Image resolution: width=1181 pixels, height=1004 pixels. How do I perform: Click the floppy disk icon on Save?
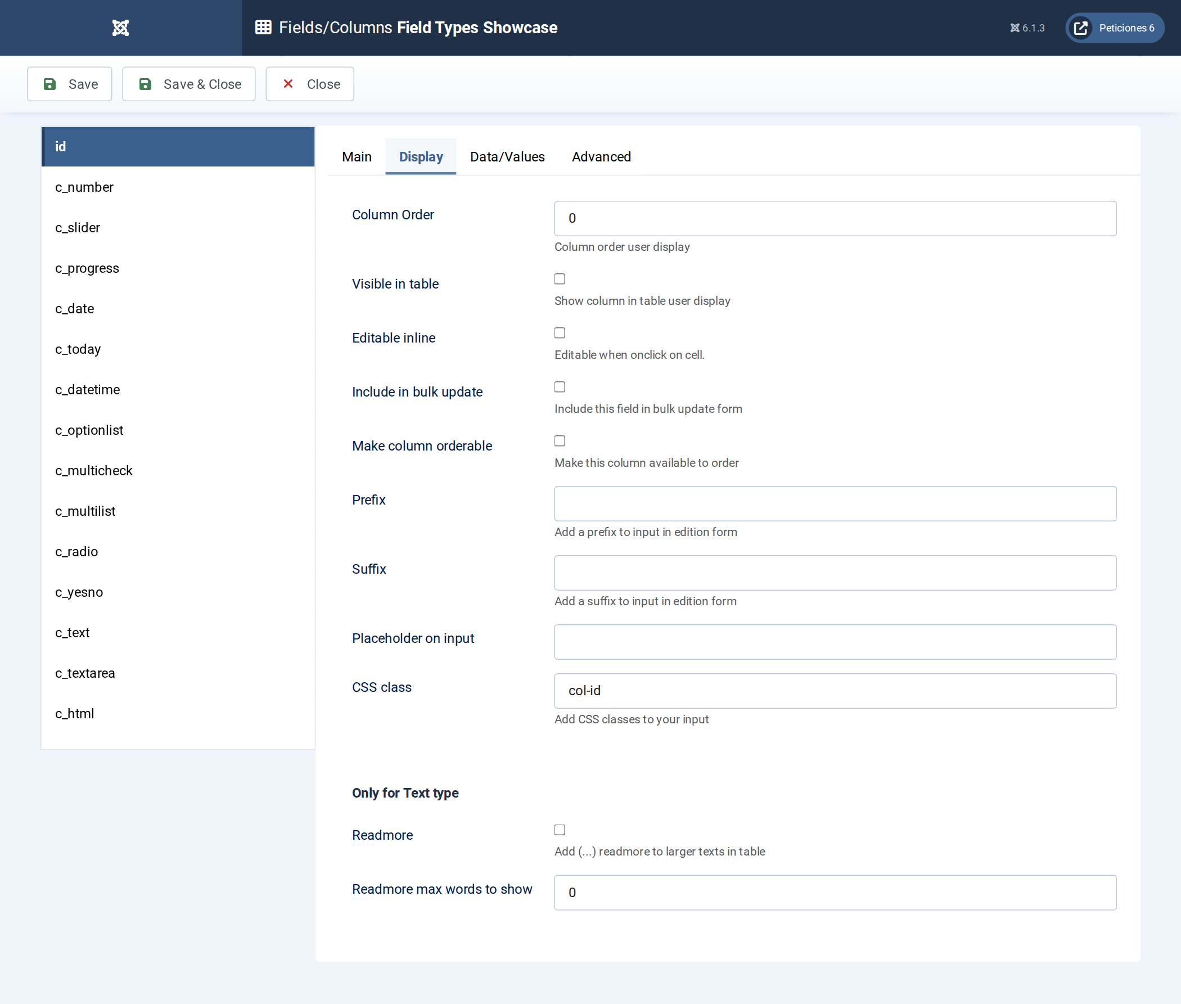click(50, 84)
